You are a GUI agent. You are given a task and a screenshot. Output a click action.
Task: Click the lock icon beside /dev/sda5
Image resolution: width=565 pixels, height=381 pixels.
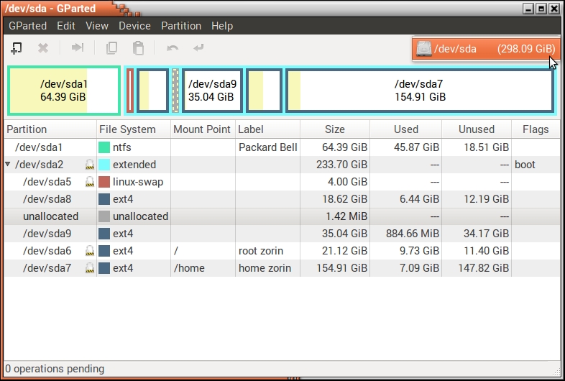click(x=90, y=182)
